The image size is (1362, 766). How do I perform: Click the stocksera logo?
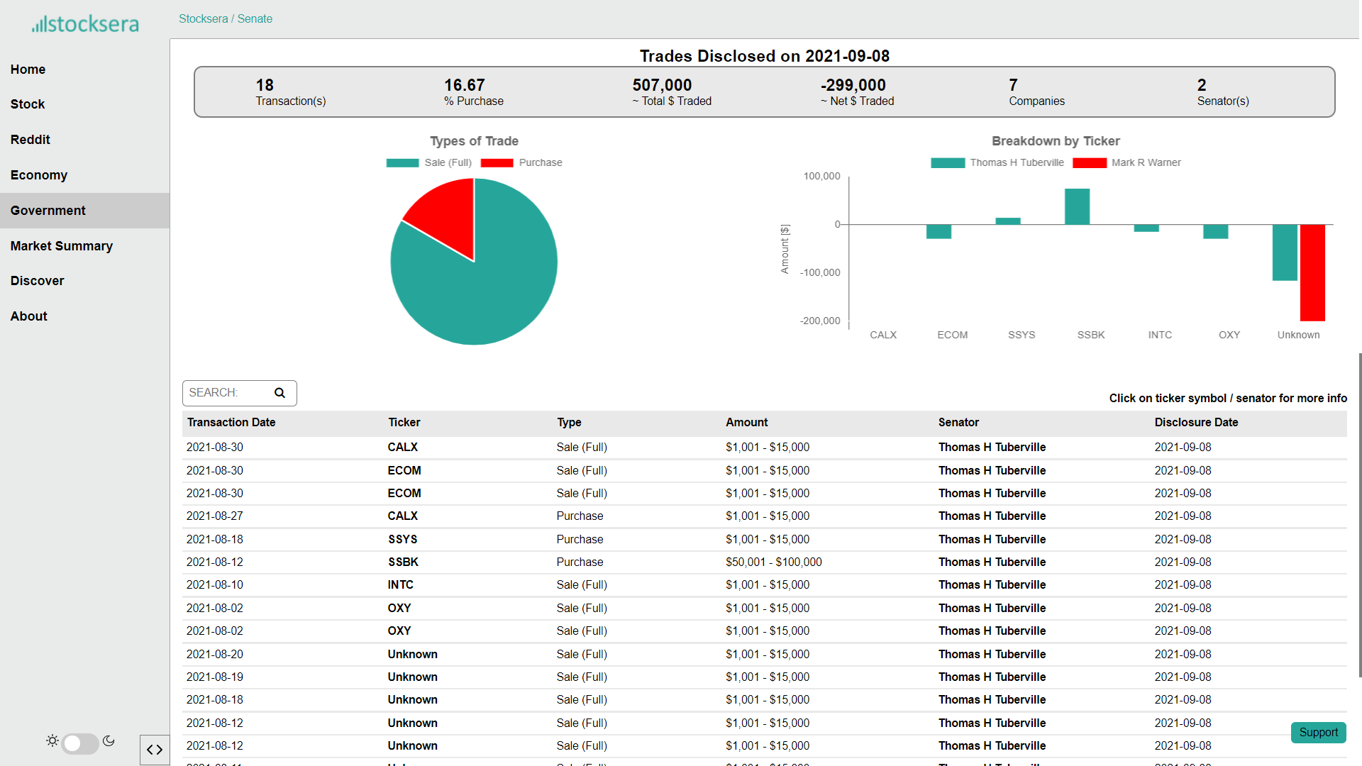85,24
